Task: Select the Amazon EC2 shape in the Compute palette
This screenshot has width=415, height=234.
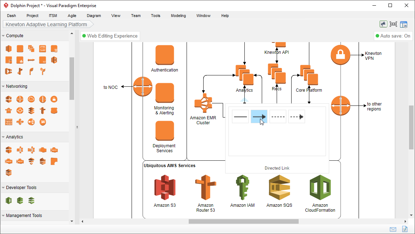Action: 9,48
